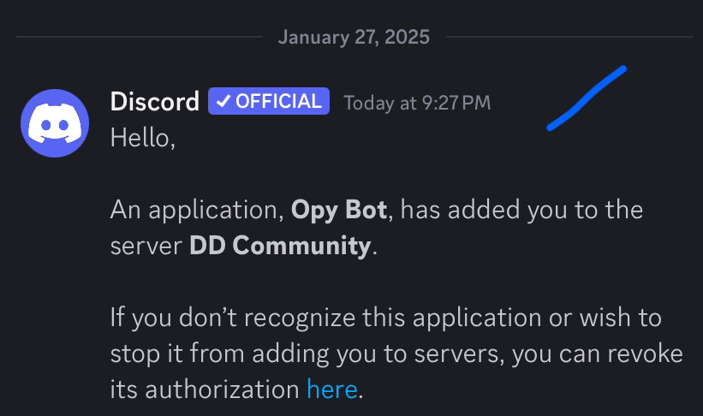Open the Discord logo avatar profile
Screen dimensions: 703x416
click(55, 123)
